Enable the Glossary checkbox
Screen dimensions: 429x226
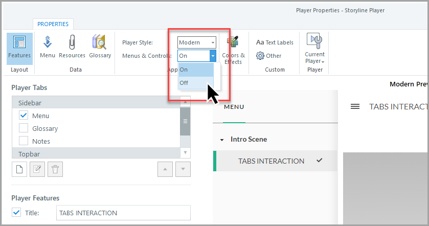tap(24, 128)
